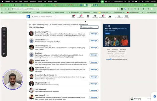Open Spotlight search in menu bar

point(139,1)
